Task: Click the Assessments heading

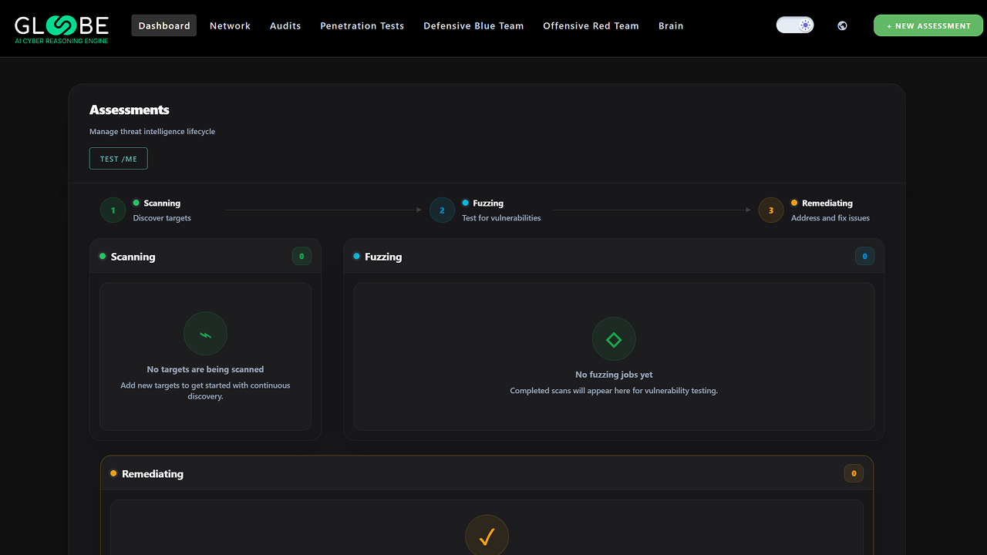Action: point(130,110)
